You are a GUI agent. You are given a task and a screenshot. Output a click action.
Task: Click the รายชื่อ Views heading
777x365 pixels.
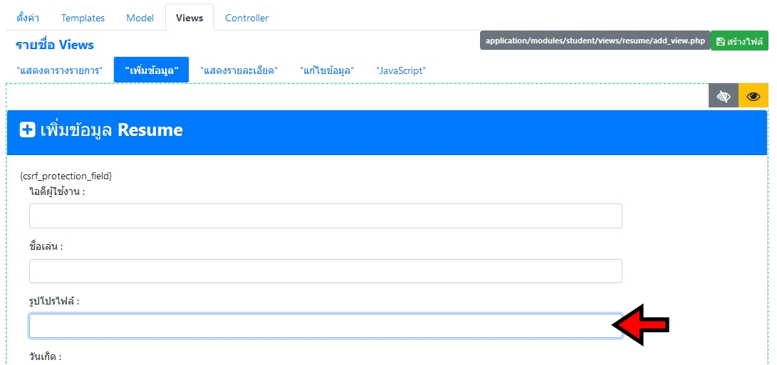pos(55,45)
